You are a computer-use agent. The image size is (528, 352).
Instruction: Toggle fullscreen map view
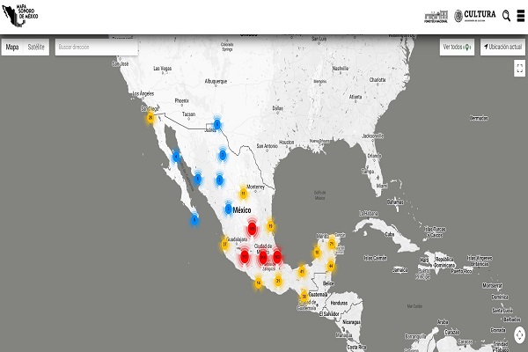(x=519, y=68)
